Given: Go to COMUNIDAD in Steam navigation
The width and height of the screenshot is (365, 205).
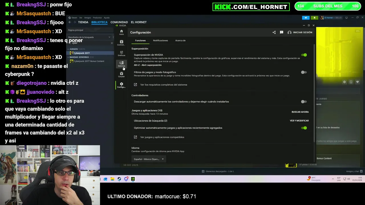Looking at the screenshot, I should [119, 22].
